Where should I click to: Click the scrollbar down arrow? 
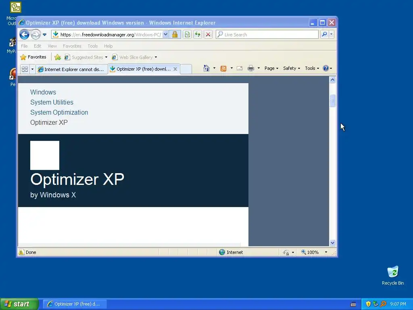click(x=332, y=243)
